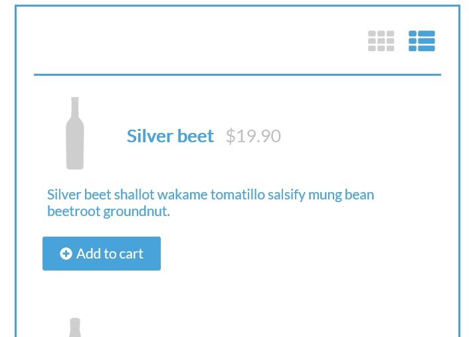
Task: Select the list view layout icon
Action: pyautogui.click(x=422, y=41)
